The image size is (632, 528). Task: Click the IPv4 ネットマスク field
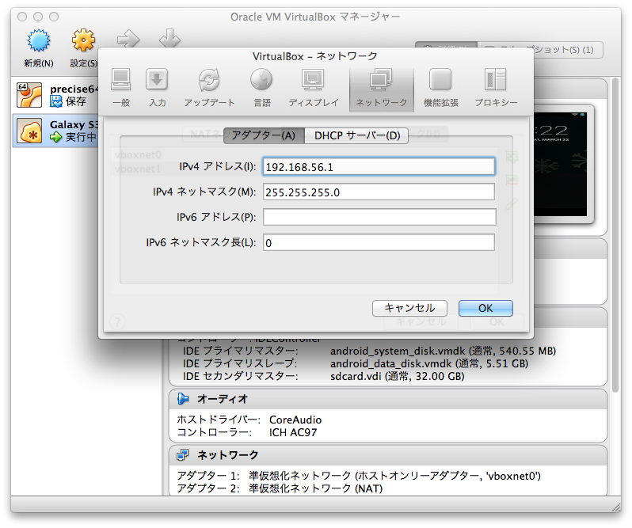click(379, 192)
